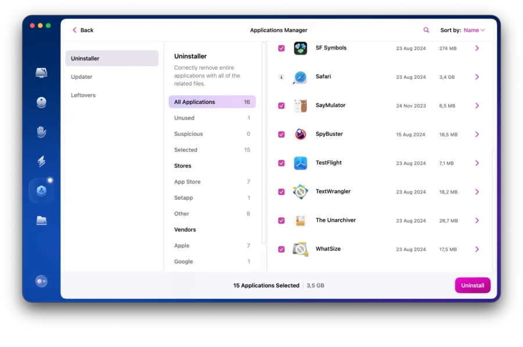523x347 pixels.
Task: Click The Unarchiver app icon
Action: coord(300,220)
